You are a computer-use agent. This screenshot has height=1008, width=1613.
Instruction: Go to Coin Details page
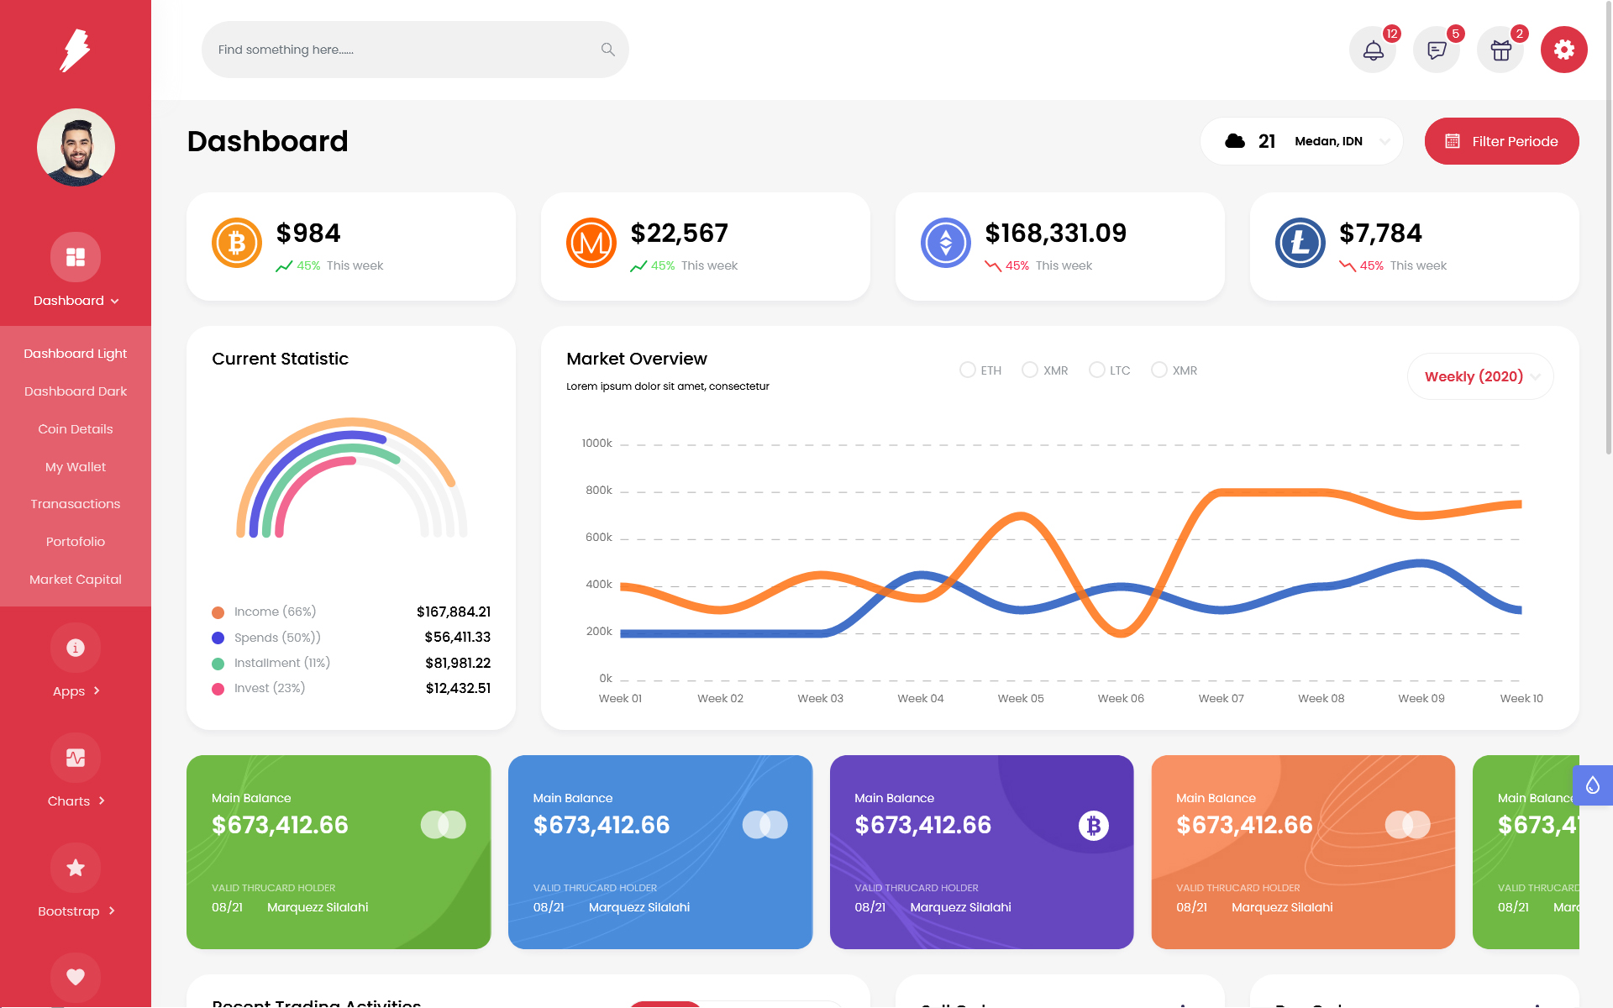click(x=76, y=429)
